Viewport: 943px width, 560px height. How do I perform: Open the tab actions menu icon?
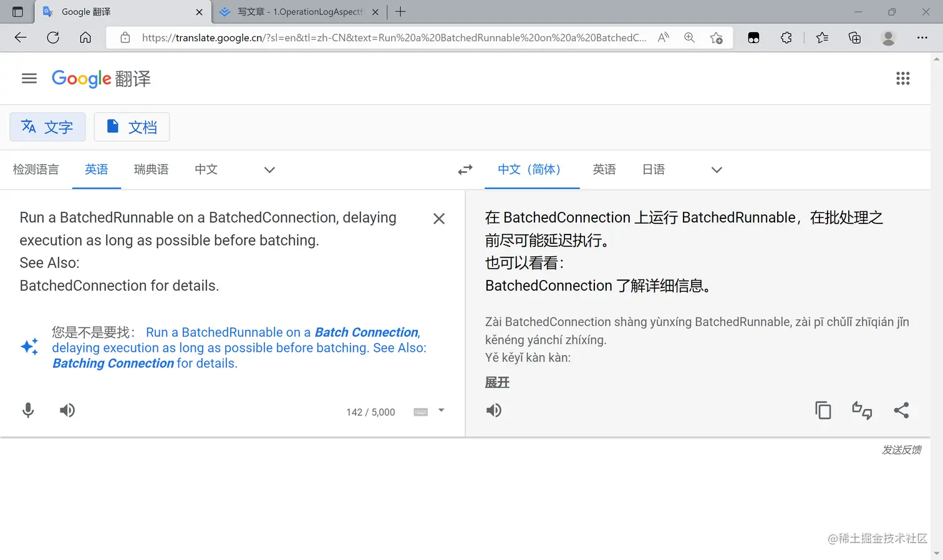coord(17,12)
